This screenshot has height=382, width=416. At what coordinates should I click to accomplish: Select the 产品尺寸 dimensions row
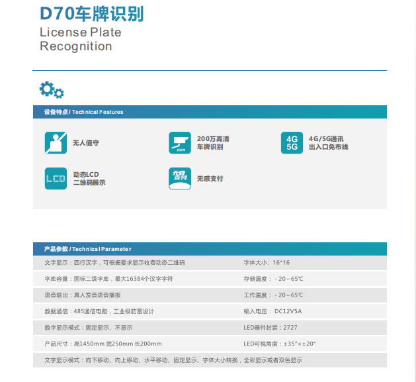click(103, 344)
